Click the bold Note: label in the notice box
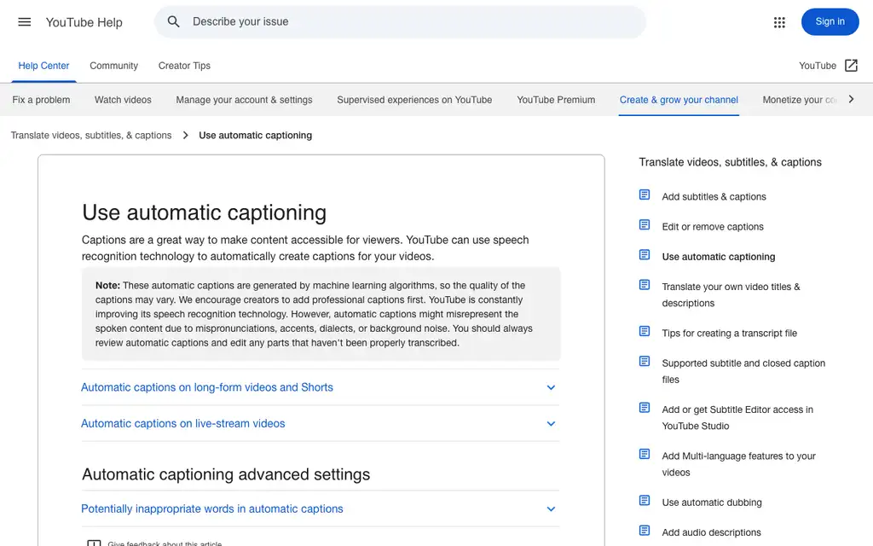This screenshot has height=546, width=873. pyautogui.click(x=107, y=285)
